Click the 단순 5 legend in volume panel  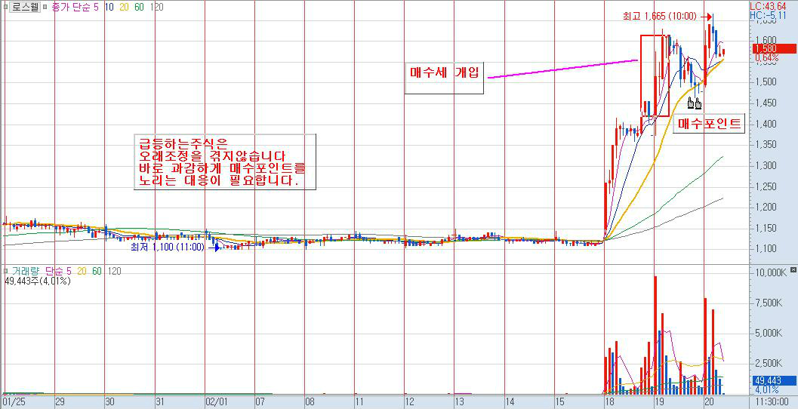pos(57,271)
